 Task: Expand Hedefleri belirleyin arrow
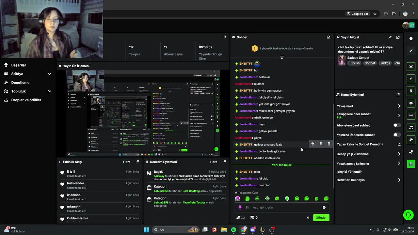(399, 180)
